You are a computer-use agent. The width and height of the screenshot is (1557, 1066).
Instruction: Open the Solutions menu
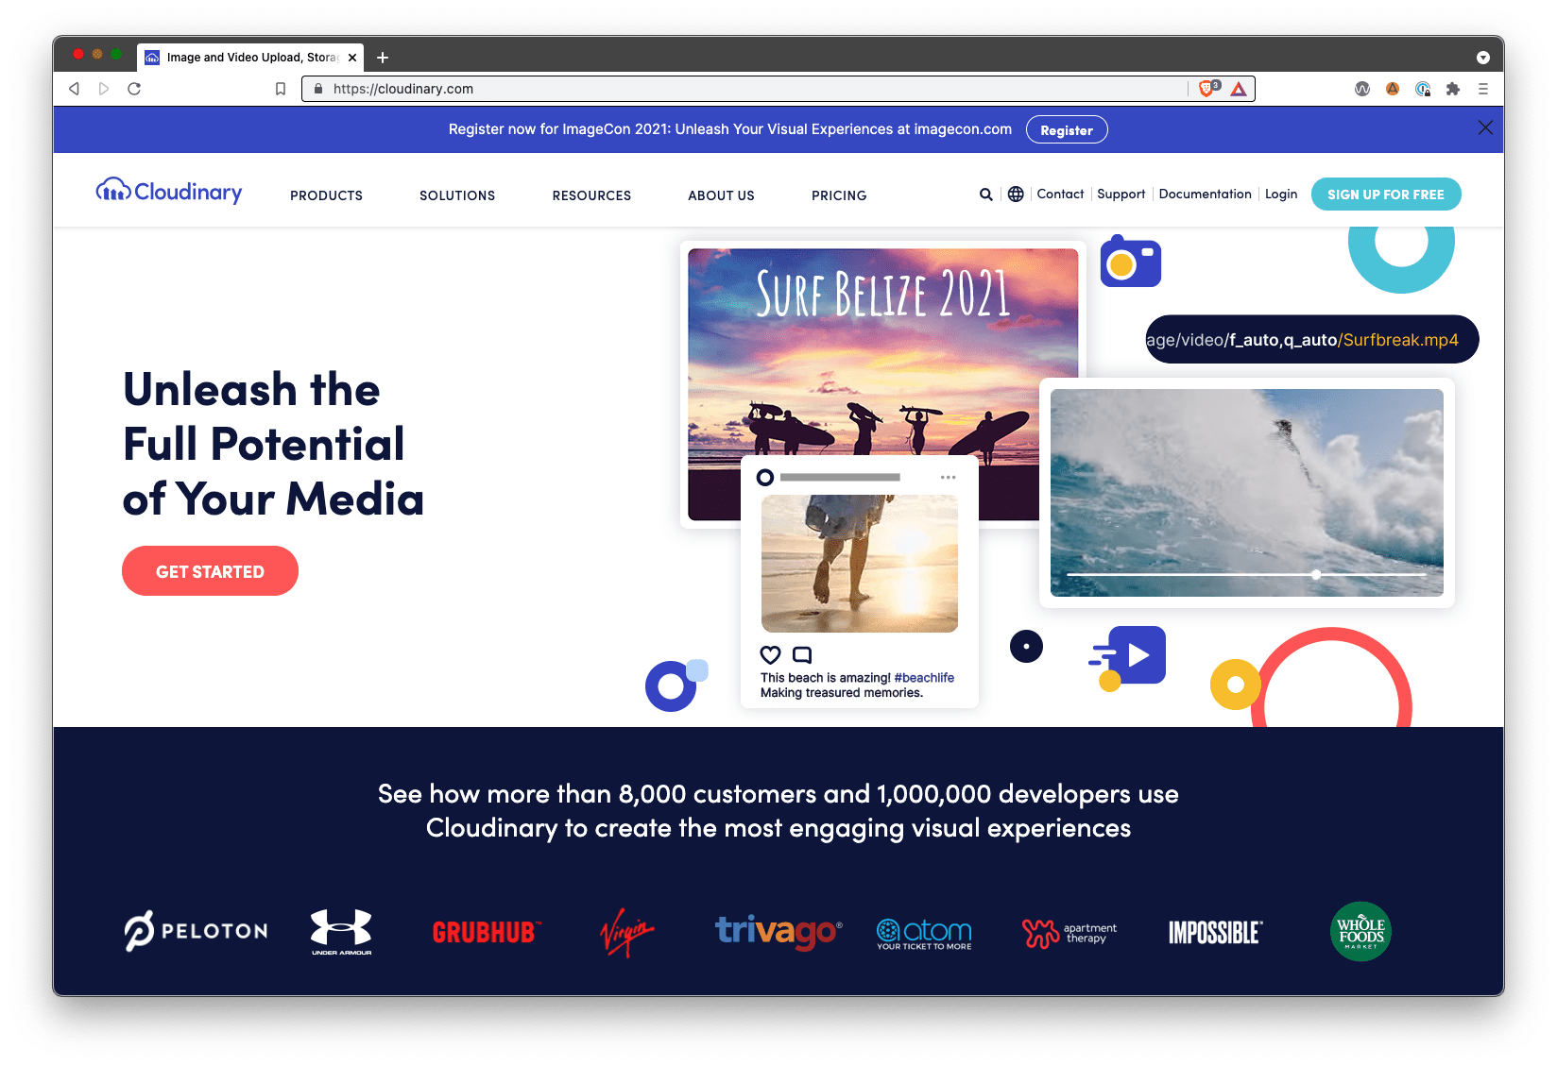457,195
